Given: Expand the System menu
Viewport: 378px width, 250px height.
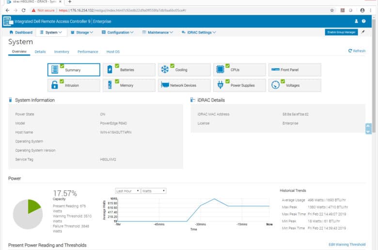Looking at the screenshot, I should 51,32.
